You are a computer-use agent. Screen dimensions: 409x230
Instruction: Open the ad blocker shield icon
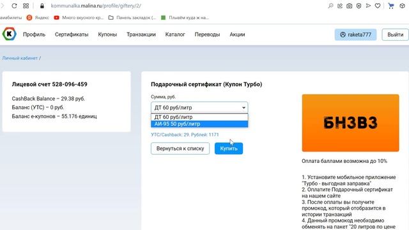click(x=359, y=6)
